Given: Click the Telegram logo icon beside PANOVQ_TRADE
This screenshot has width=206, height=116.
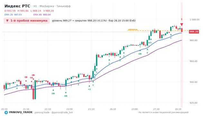Looking at the screenshot, I should 6,112.
